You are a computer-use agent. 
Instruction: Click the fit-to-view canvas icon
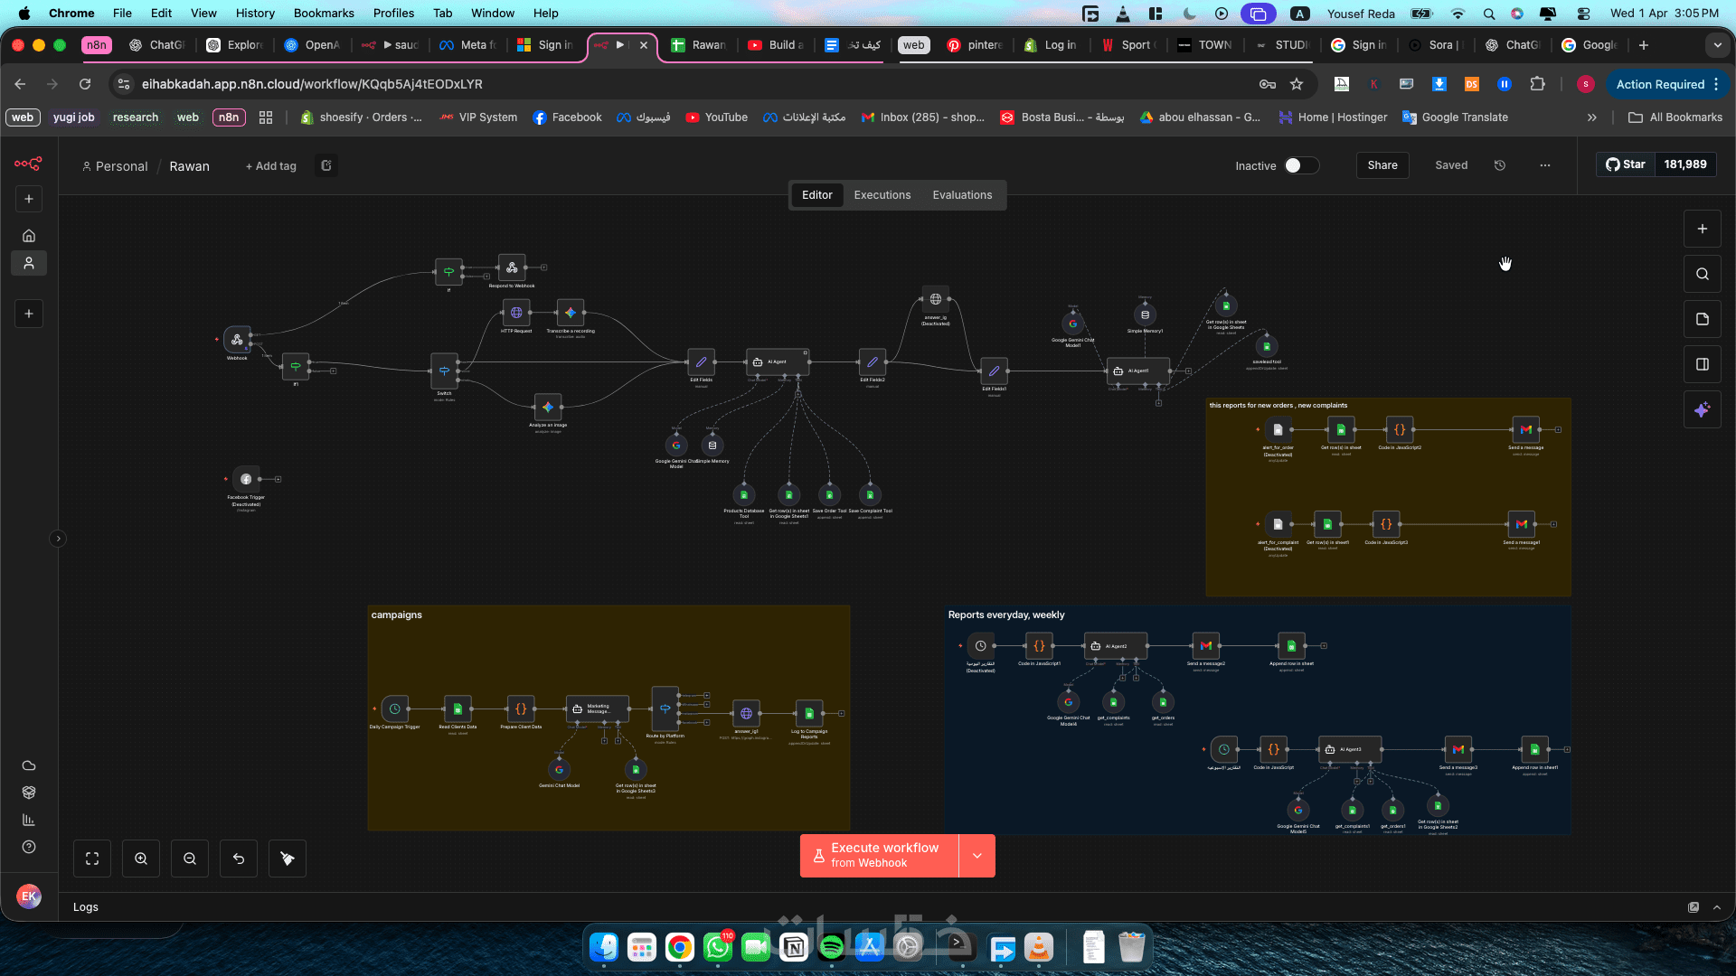pos(92,859)
